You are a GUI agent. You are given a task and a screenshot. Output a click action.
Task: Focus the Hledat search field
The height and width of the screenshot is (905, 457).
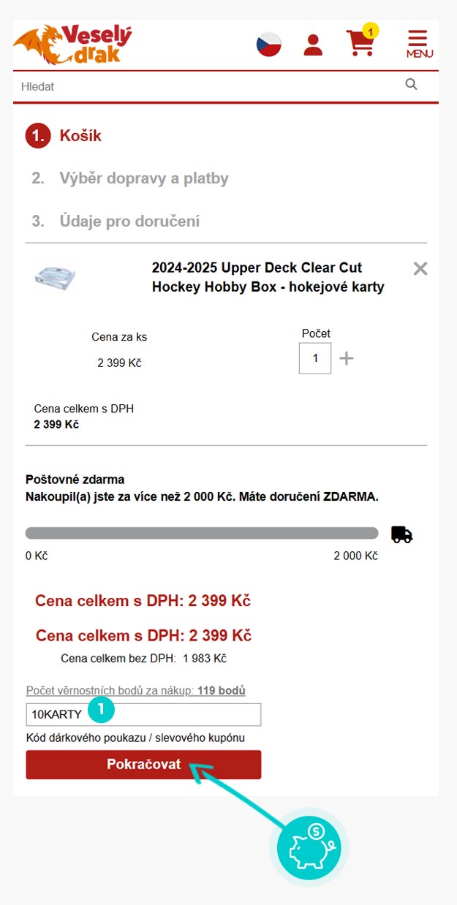point(205,86)
